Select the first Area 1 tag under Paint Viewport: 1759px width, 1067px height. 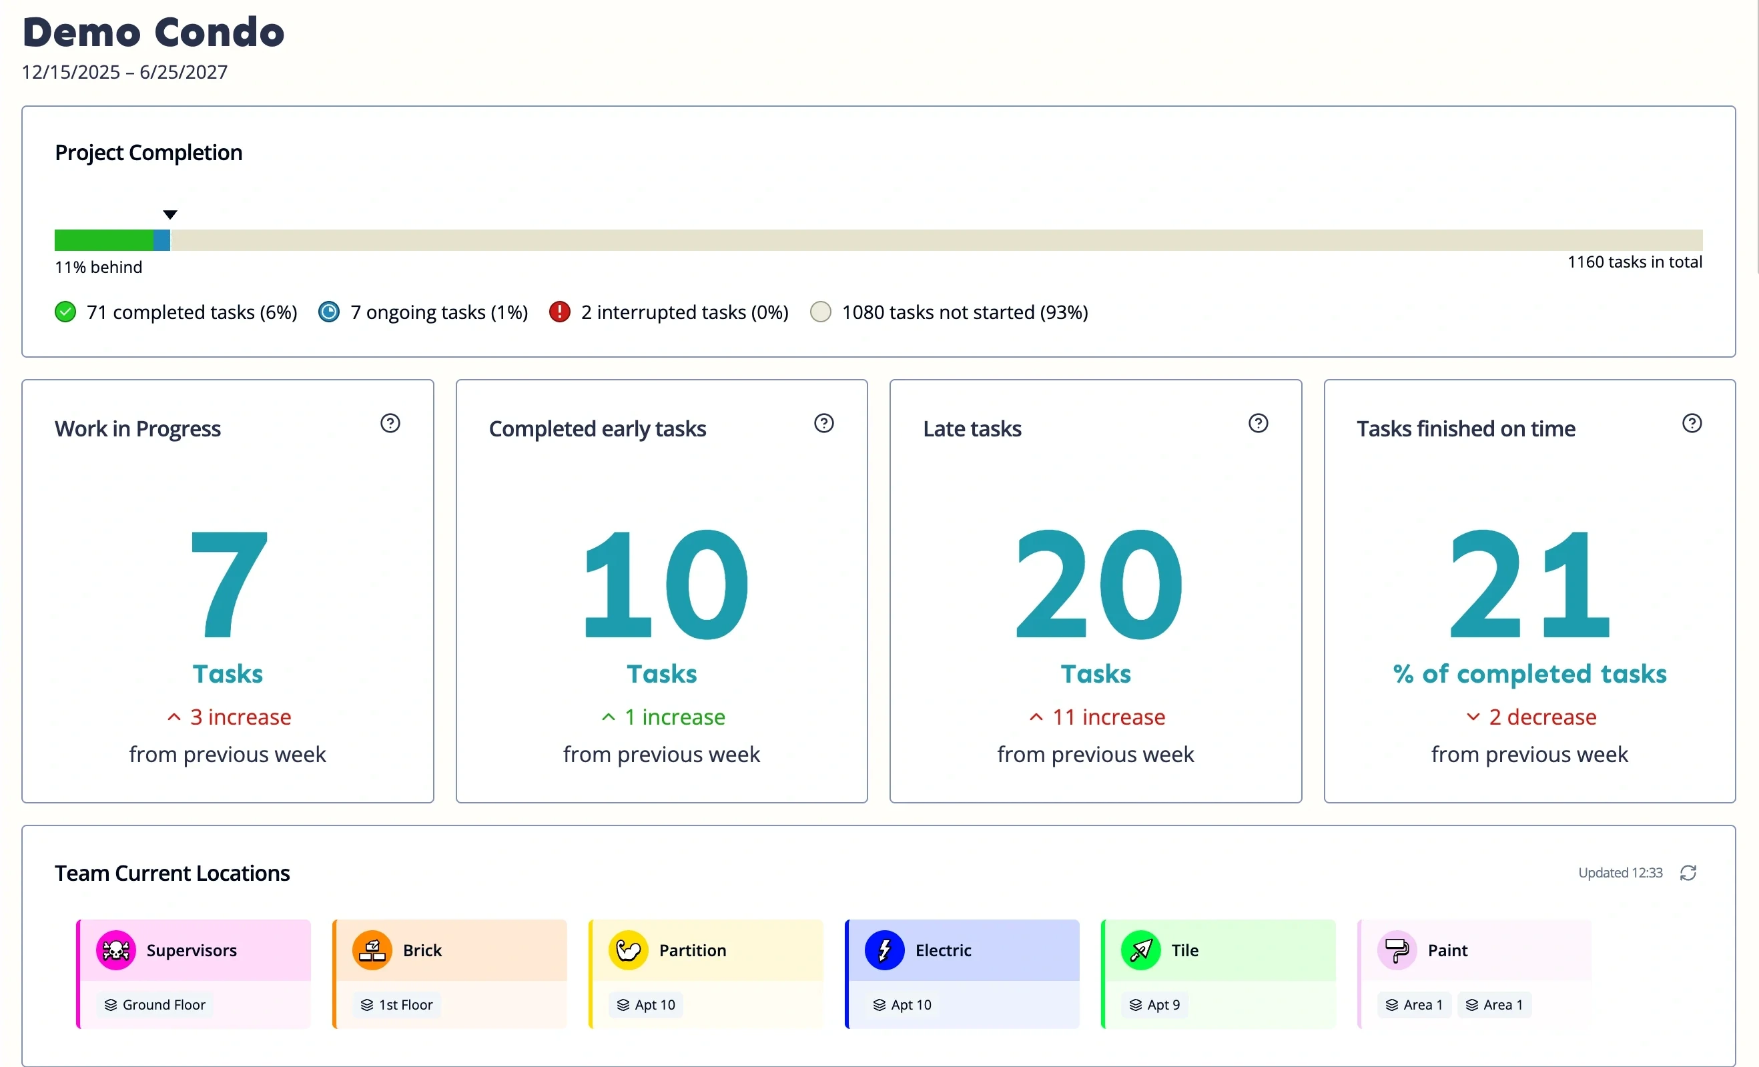(1414, 1005)
